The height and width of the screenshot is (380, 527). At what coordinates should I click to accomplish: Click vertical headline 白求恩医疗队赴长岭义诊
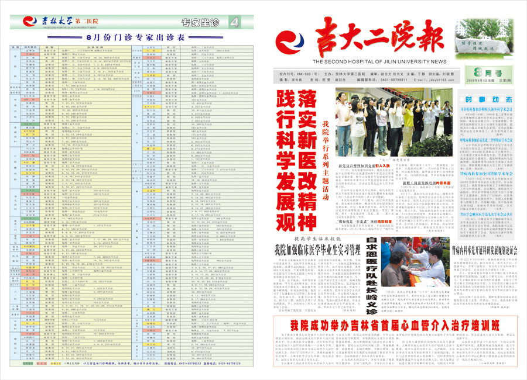pos(371,275)
